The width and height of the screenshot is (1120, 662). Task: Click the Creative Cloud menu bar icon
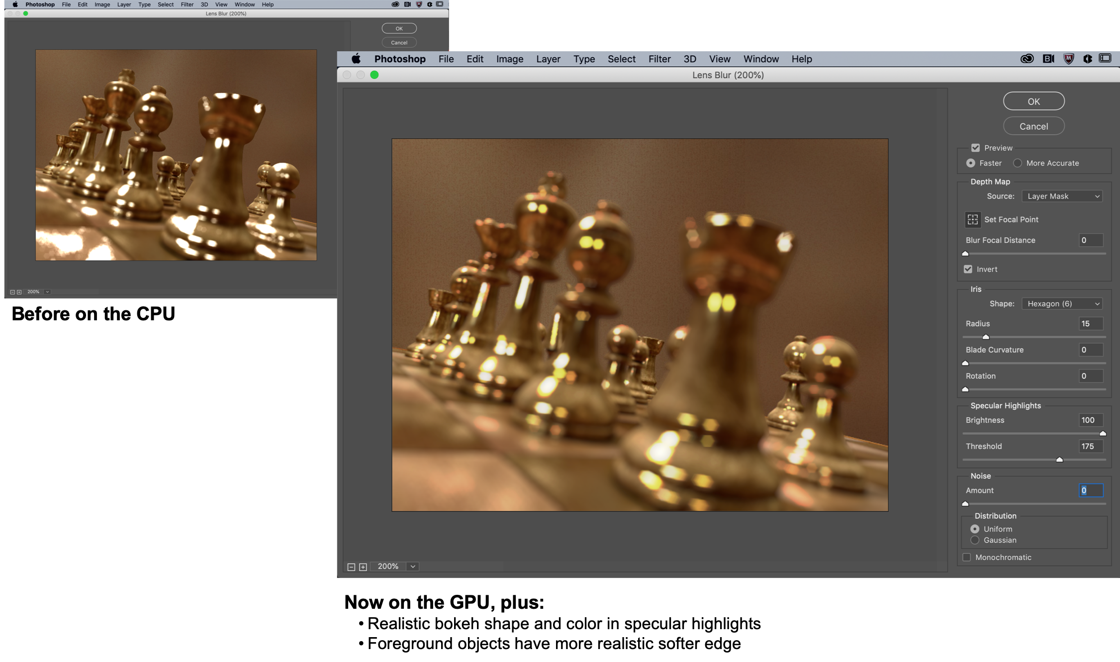click(1027, 59)
